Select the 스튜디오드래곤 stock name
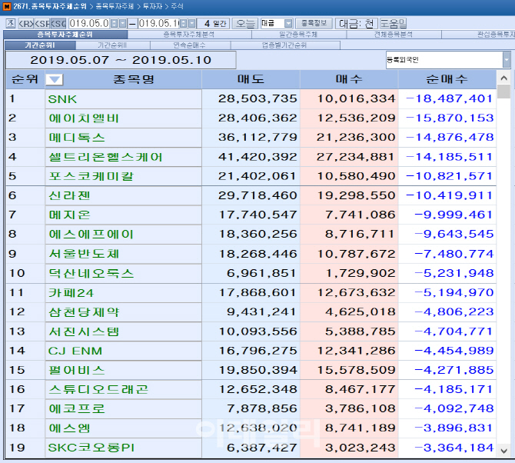 (x=98, y=390)
